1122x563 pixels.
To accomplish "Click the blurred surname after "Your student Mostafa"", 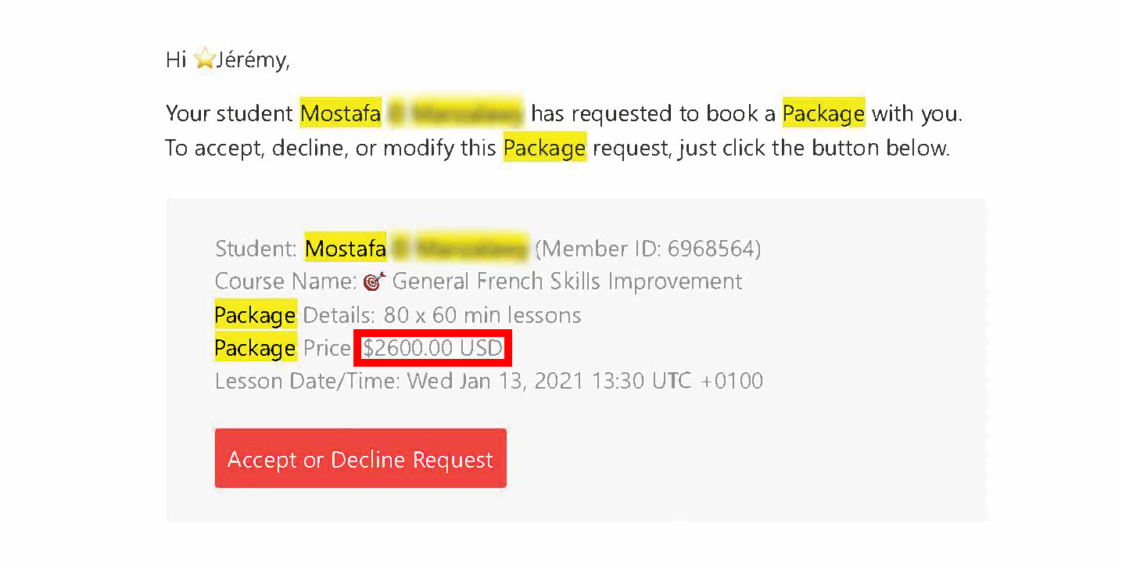I will 456,114.
